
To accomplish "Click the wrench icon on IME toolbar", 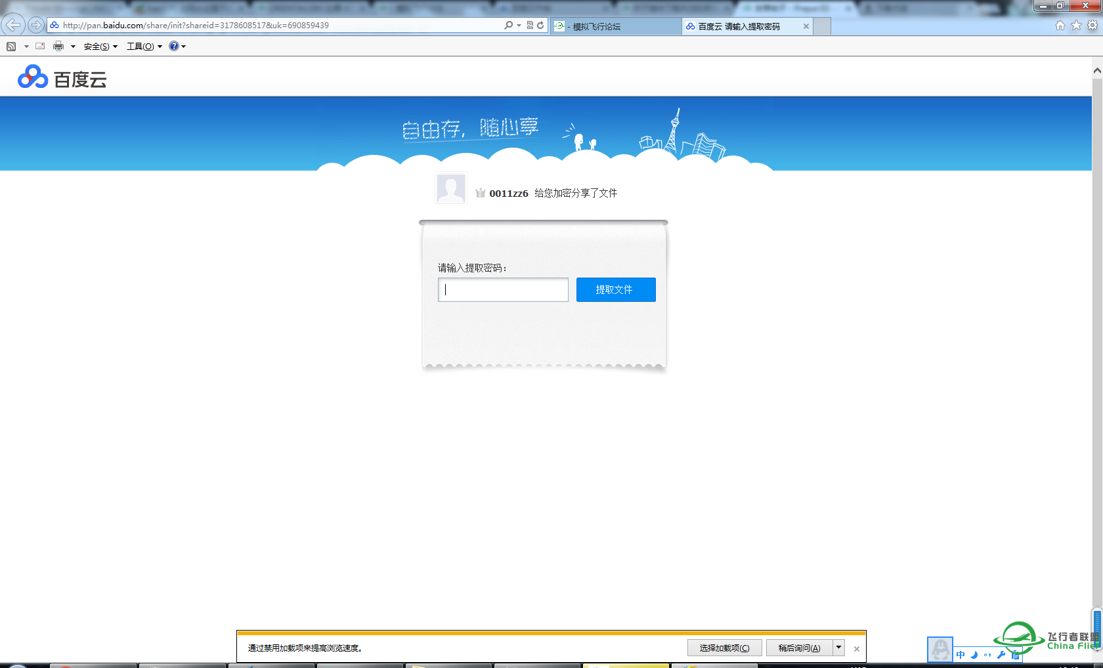I will [1001, 654].
